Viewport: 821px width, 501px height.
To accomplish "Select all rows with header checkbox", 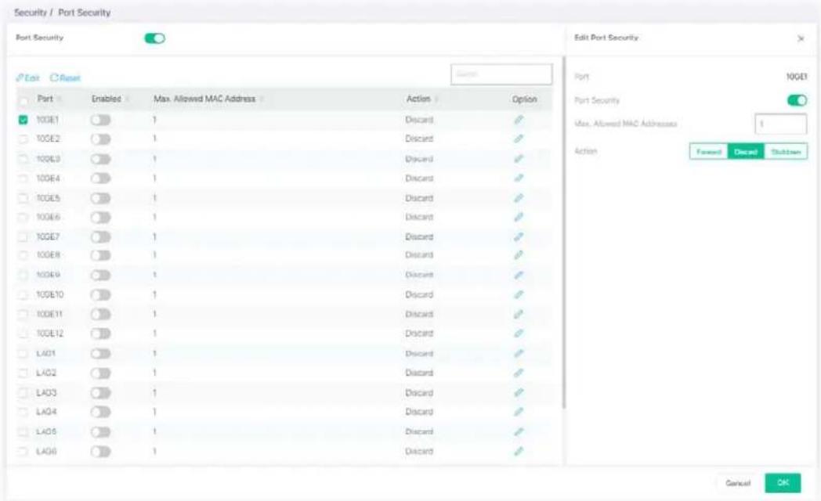I will [23, 100].
